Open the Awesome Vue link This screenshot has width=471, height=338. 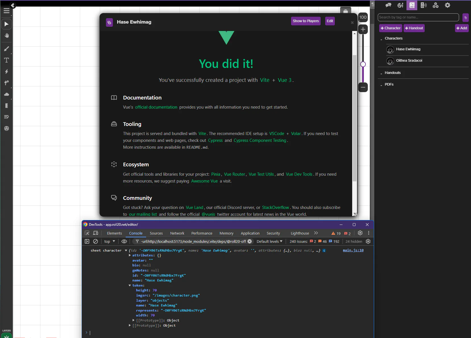click(204, 181)
